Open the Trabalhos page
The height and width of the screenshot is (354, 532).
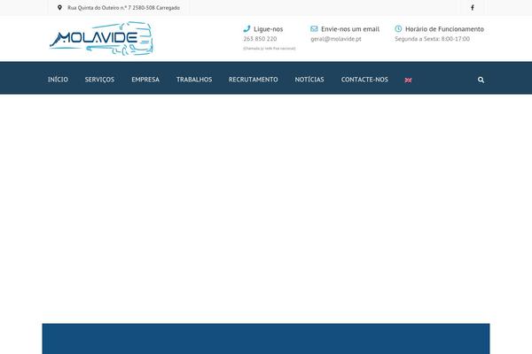[x=194, y=80]
